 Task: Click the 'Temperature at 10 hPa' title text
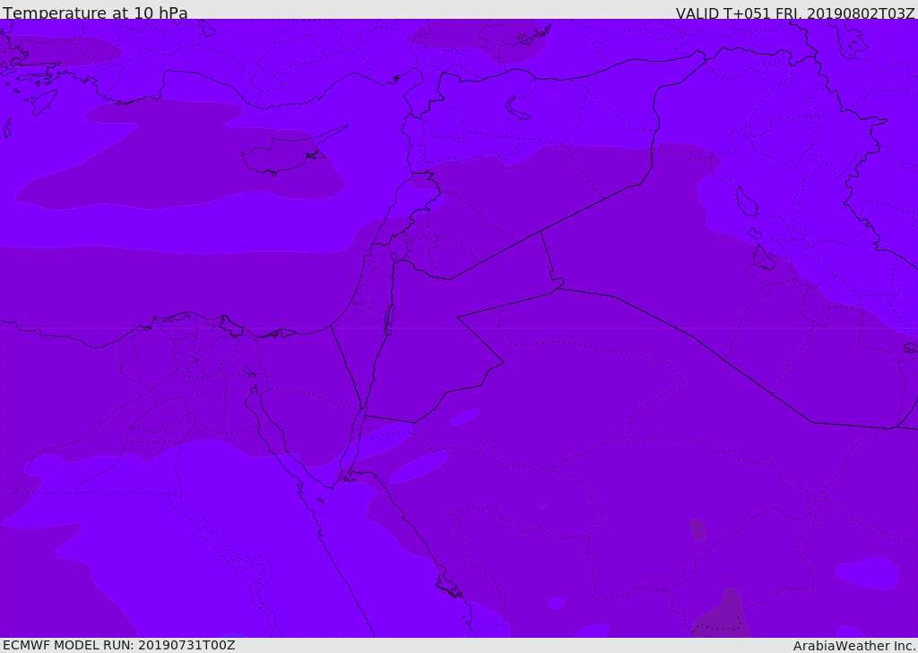(x=95, y=13)
